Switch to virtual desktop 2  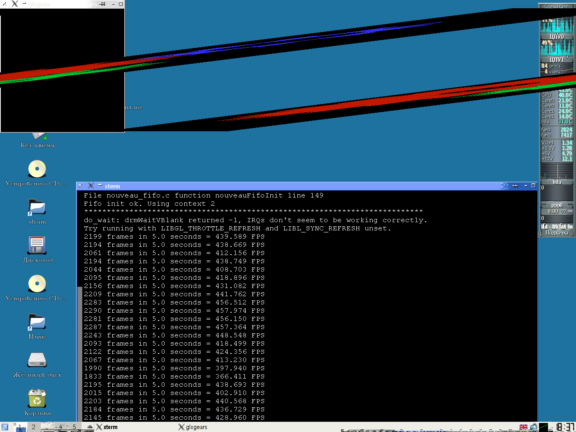[x=34, y=427]
